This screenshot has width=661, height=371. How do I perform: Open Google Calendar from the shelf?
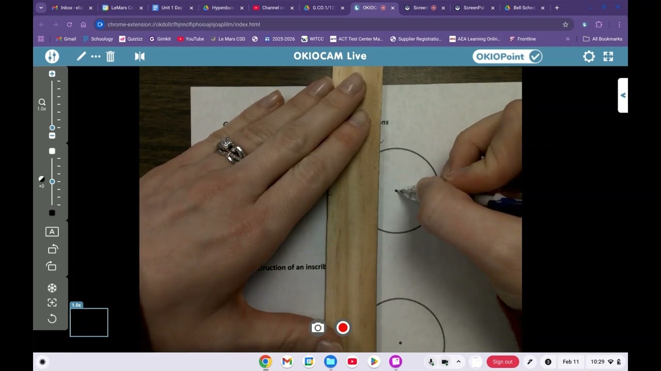tap(309, 362)
